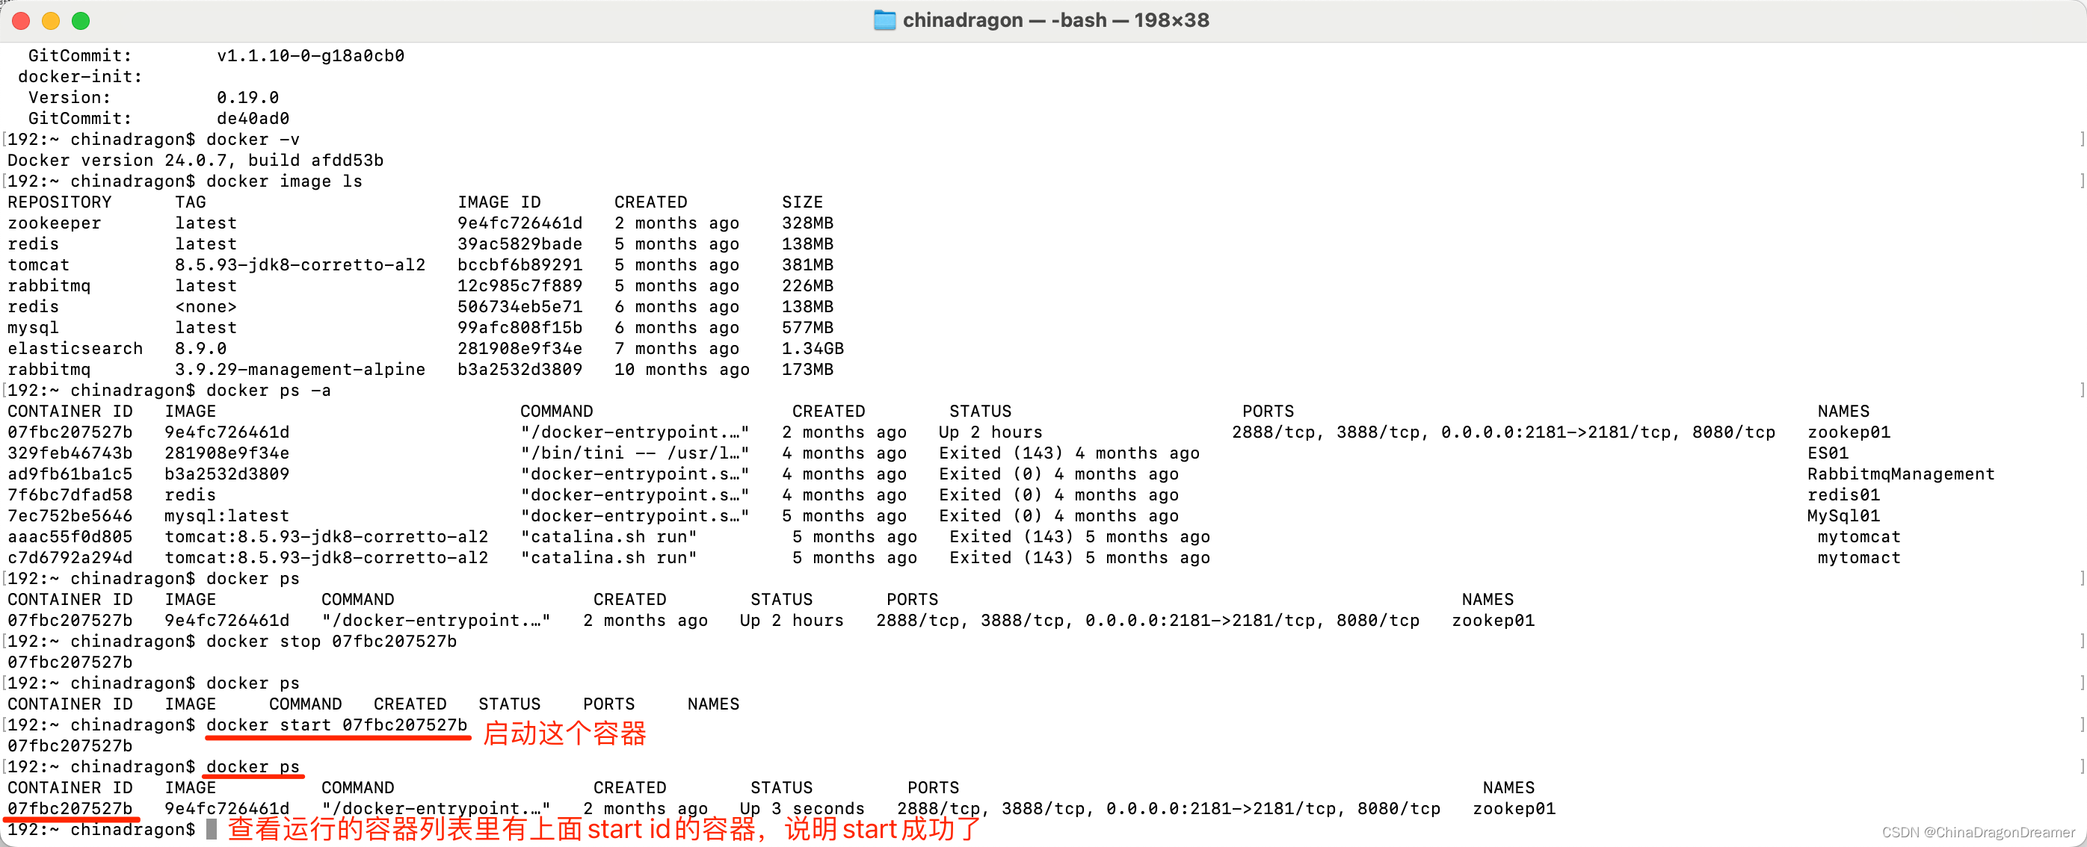Click the tag '8.5.93-jdk8-corretto-al2' in image list
The width and height of the screenshot is (2087, 847).
(x=300, y=265)
